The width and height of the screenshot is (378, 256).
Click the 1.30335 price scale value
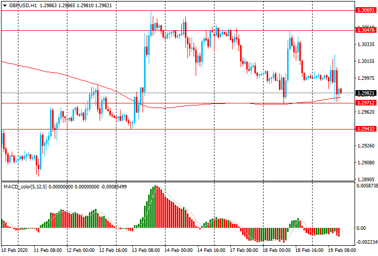(366, 45)
